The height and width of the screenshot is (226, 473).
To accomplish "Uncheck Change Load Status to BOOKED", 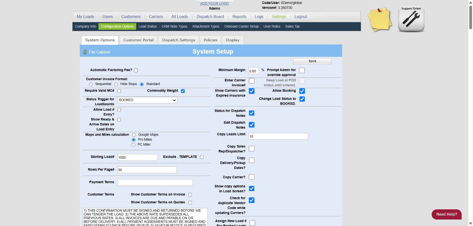I will [x=302, y=99].
